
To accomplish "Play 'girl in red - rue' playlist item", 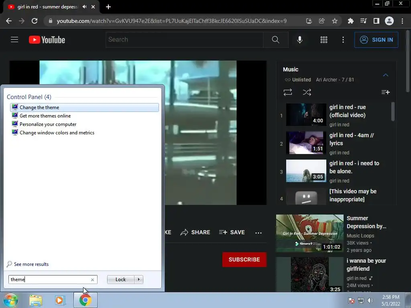I will pyautogui.click(x=336, y=115).
